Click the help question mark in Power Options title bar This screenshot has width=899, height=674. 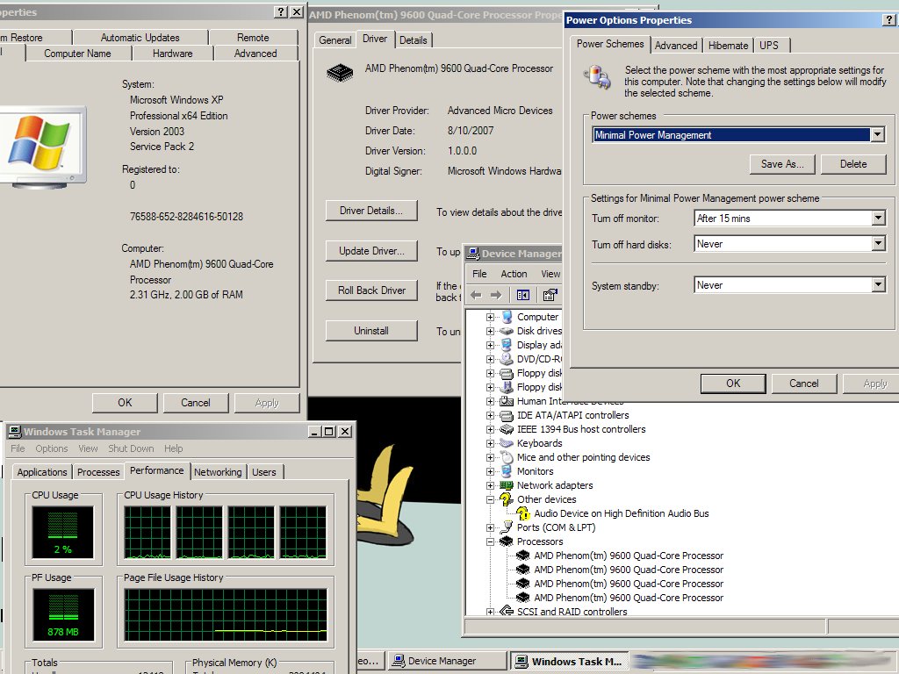click(888, 20)
